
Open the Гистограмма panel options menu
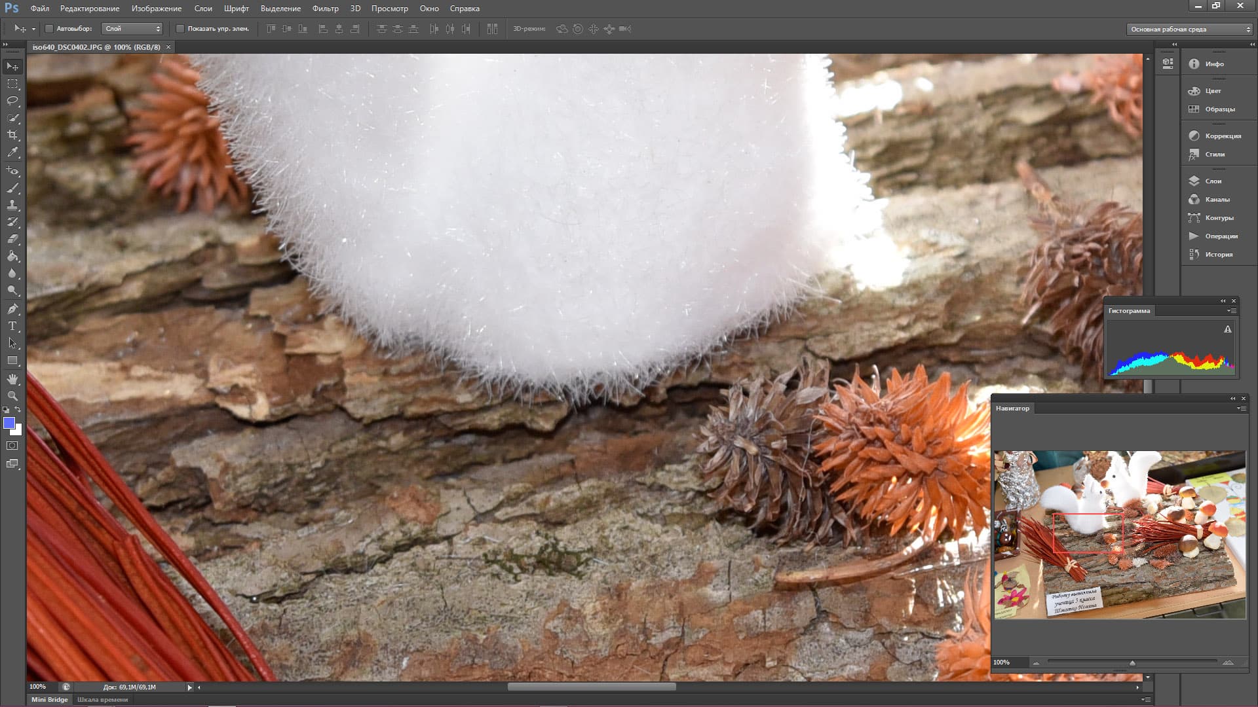[1232, 311]
